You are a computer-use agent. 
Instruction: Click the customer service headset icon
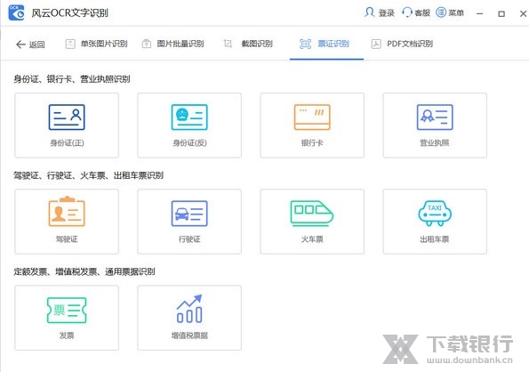407,12
